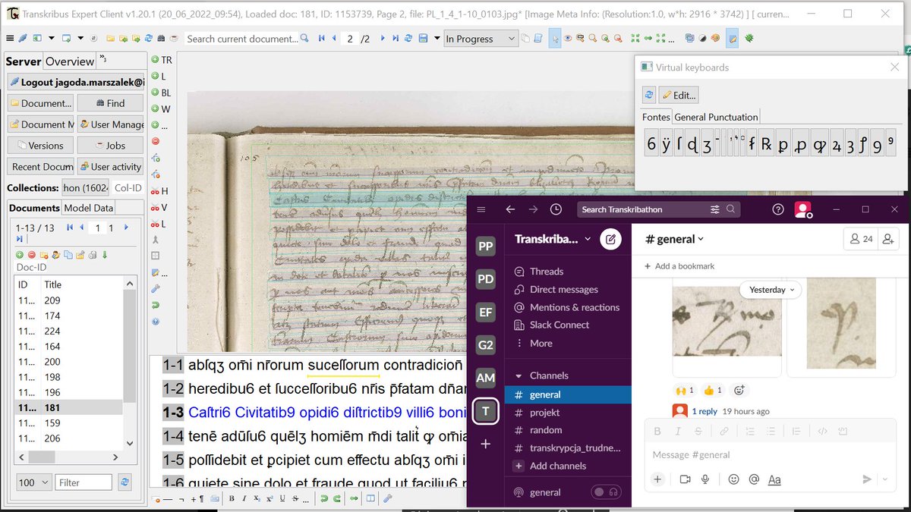
Task: Insert the ÿ character from virtual keyboard
Action: pyautogui.click(x=666, y=143)
